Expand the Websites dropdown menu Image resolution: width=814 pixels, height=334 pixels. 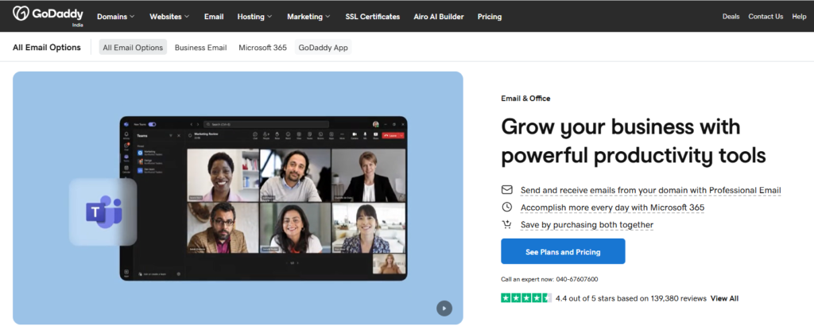point(170,17)
